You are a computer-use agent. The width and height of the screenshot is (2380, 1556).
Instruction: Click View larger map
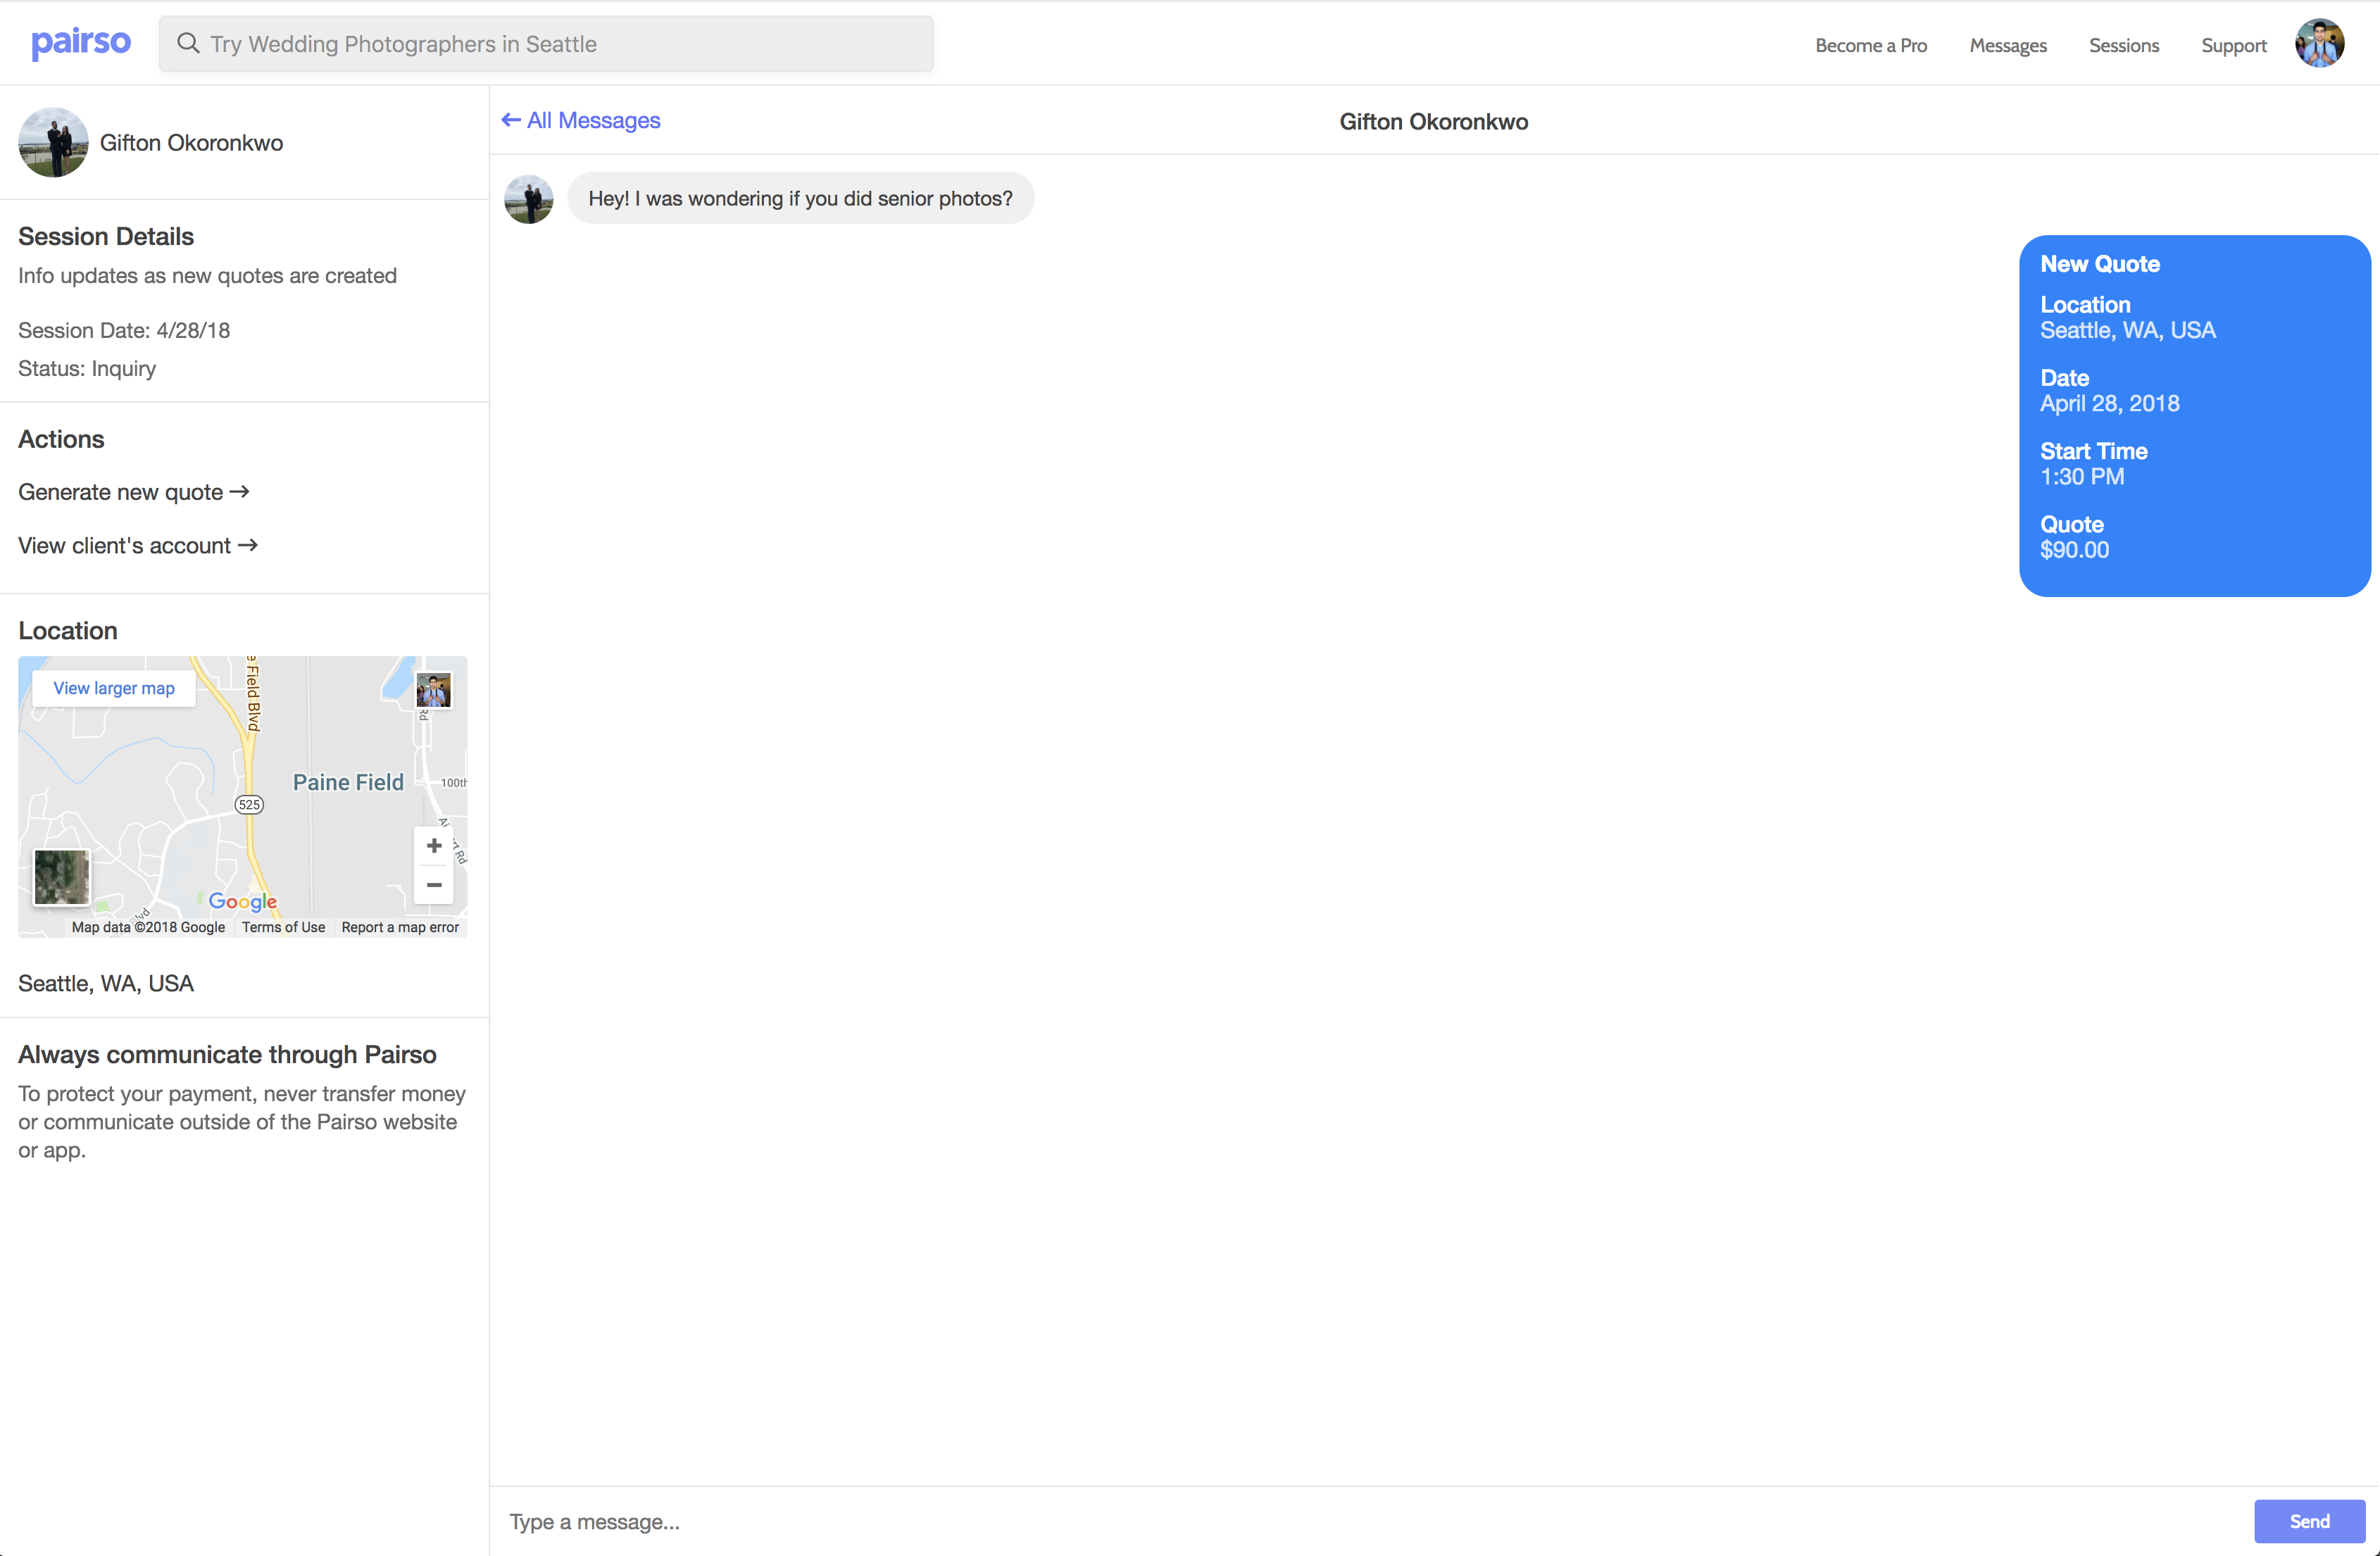[x=114, y=688]
